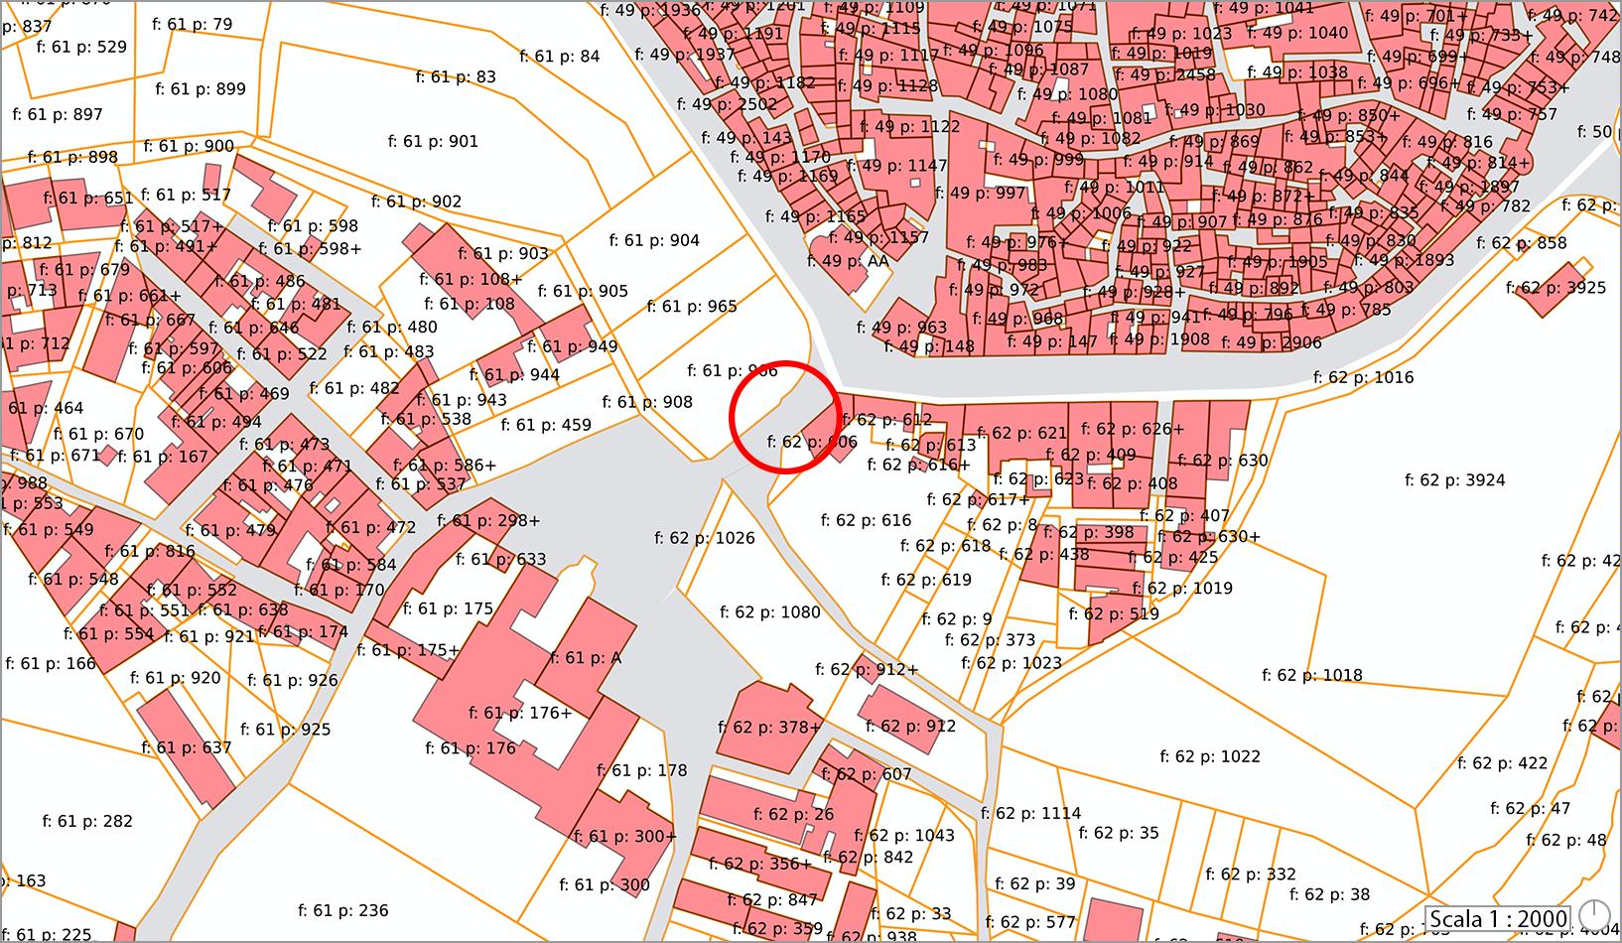
Task: Select parcel f: 61 p: 236
Action: 343,910
